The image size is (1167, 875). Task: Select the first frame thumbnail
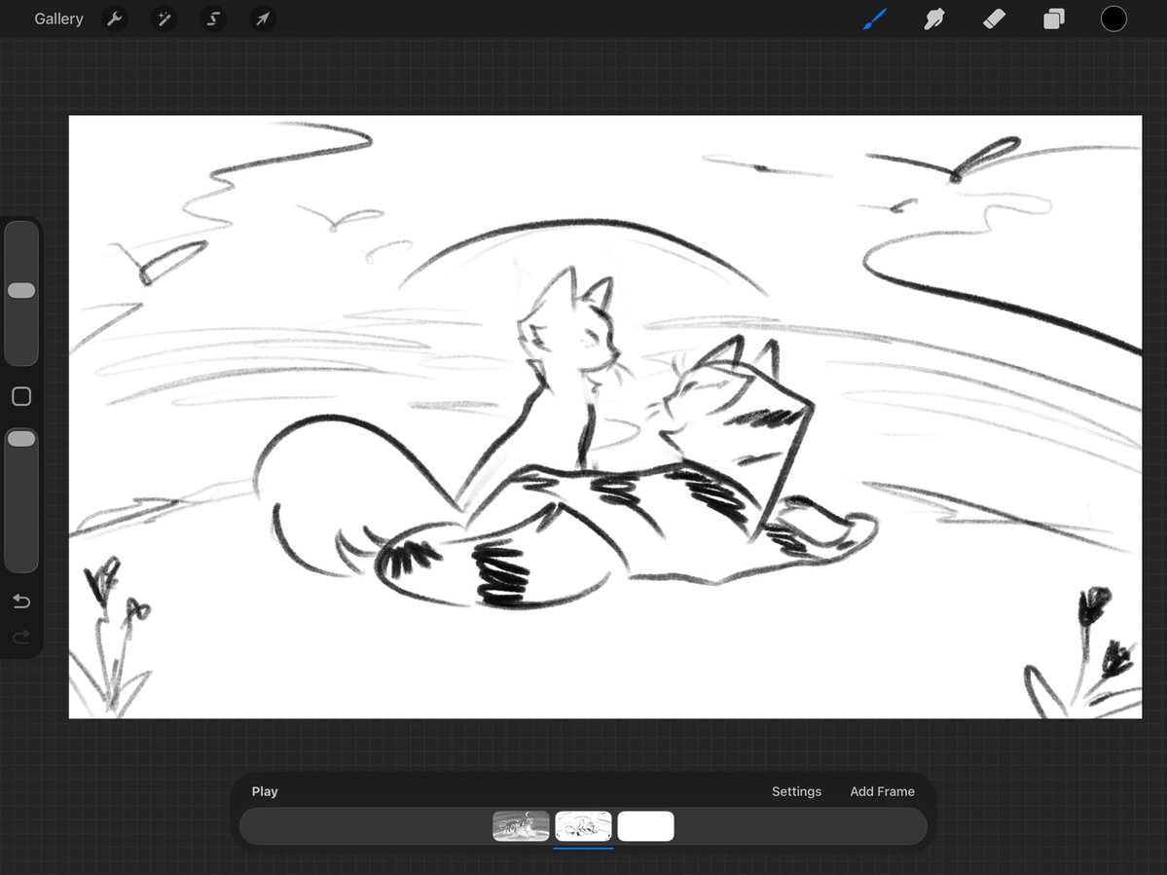[521, 825]
